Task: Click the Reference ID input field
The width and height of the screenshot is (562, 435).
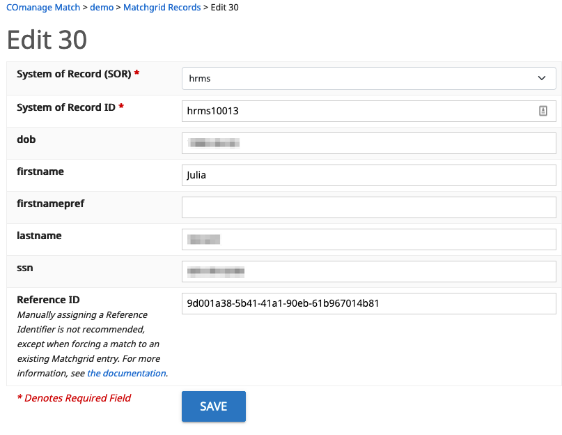Action: (368, 303)
